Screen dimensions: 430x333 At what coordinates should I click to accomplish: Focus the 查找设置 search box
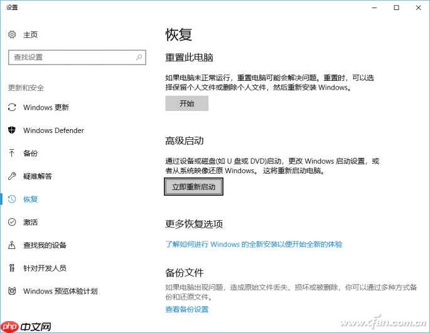[x=77, y=57]
